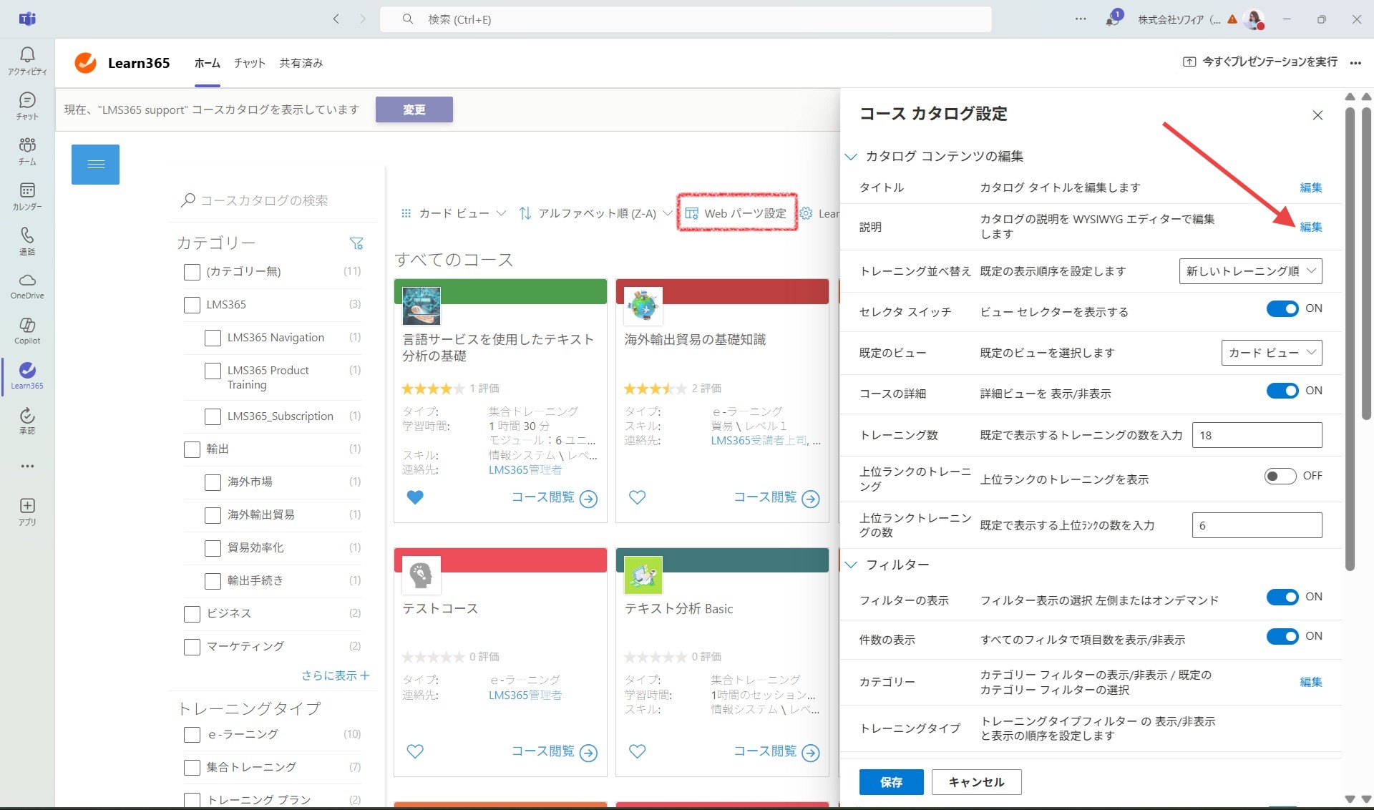Open the アルファベット順 (Z-A) sort dropdown
The image size is (1374, 810).
click(595, 213)
